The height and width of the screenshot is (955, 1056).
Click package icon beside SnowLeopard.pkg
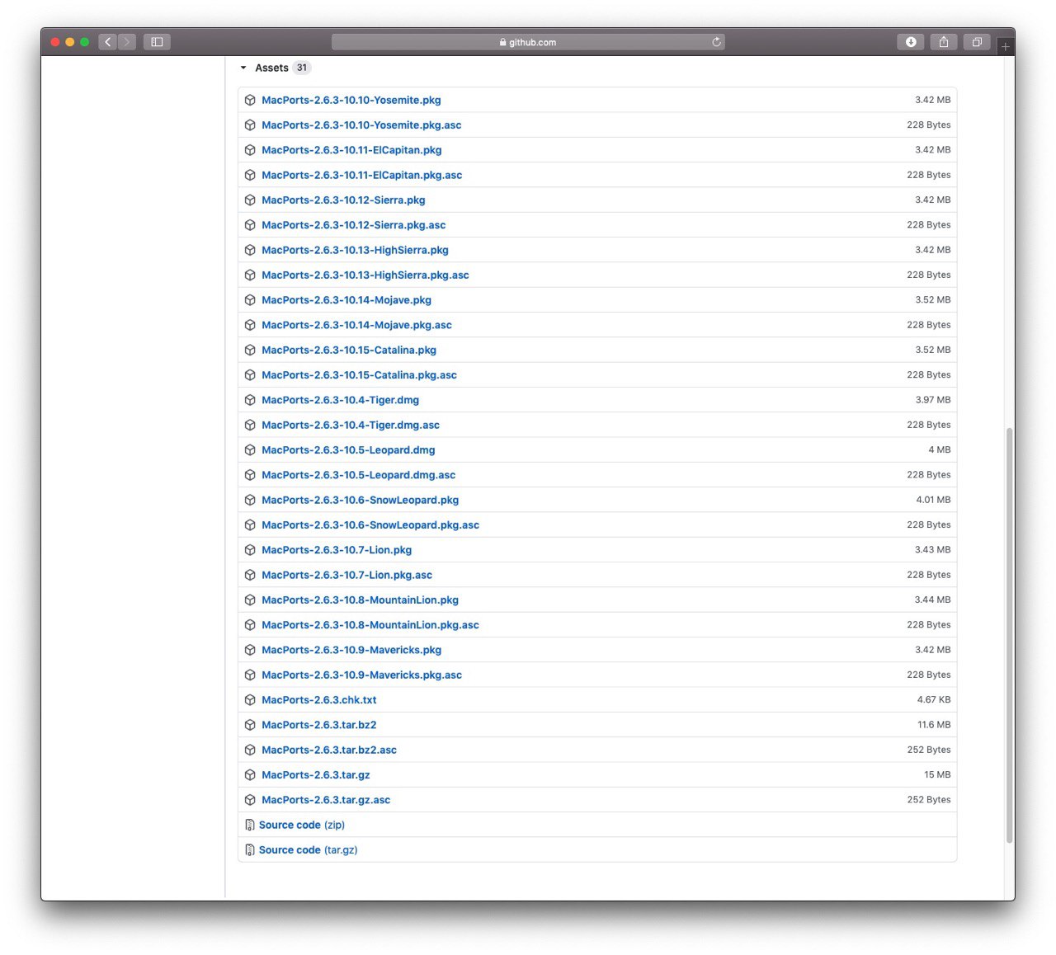click(x=250, y=501)
